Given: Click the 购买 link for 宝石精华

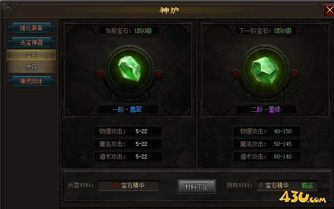Looking at the screenshot, I should [308, 185].
